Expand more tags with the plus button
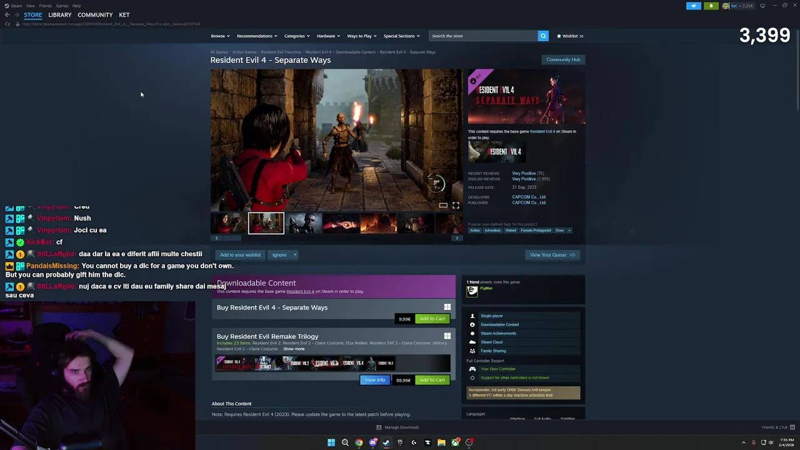 [x=569, y=231]
